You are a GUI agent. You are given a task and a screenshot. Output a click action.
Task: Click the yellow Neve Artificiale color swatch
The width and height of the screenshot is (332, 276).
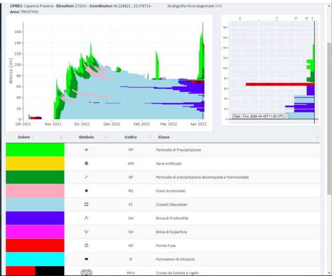coord(35,163)
